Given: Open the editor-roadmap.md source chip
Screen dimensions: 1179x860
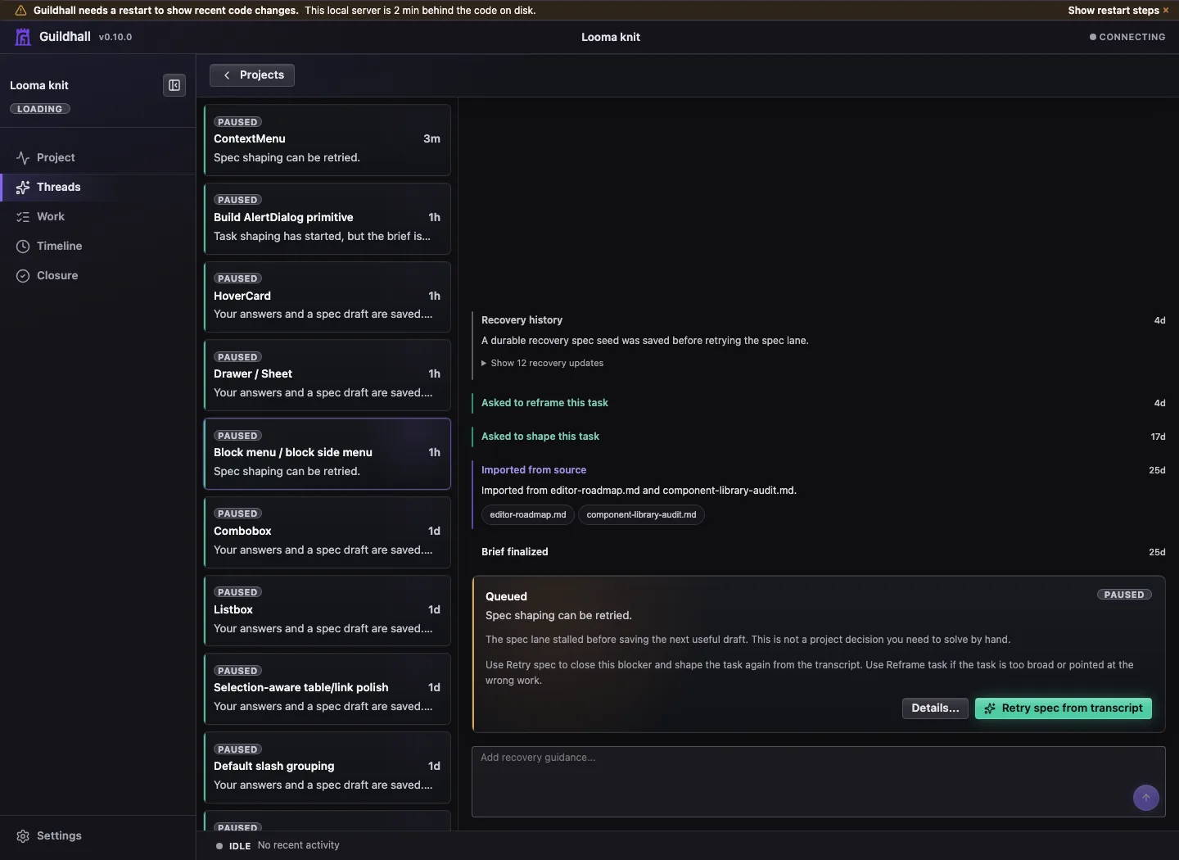Looking at the screenshot, I should pyautogui.click(x=528, y=514).
